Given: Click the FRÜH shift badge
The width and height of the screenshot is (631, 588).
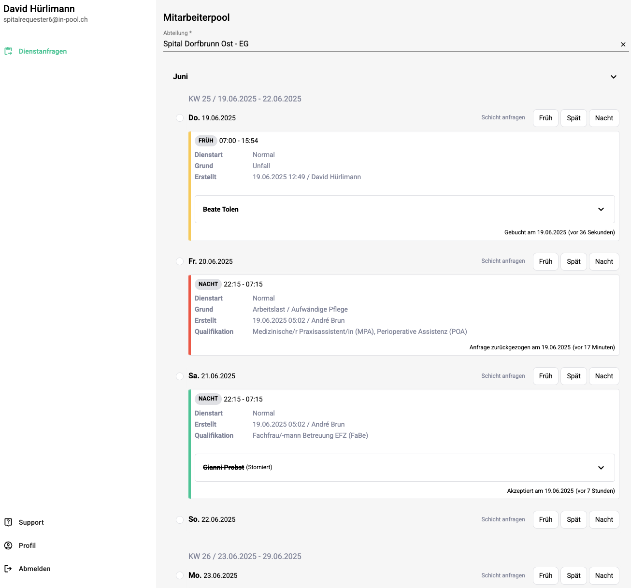Looking at the screenshot, I should pyautogui.click(x=206, y=141).
